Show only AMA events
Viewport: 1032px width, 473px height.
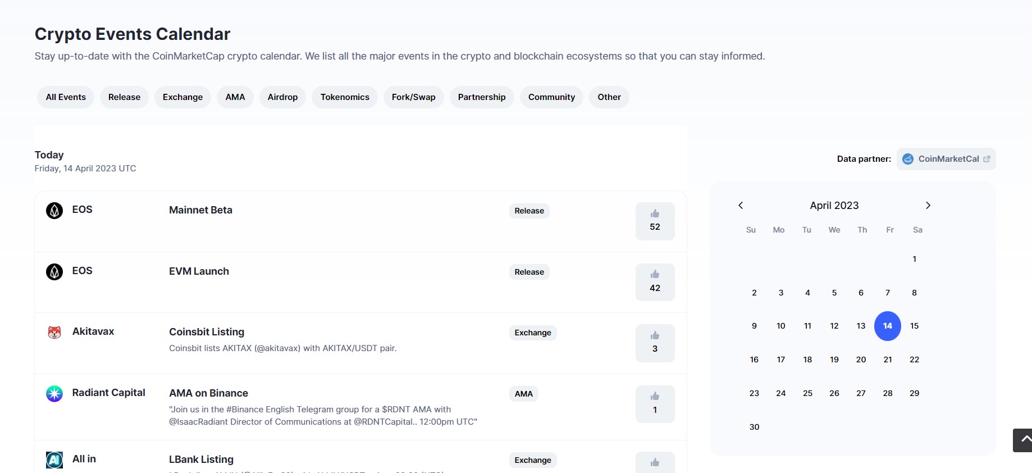[x=235, y=97]
